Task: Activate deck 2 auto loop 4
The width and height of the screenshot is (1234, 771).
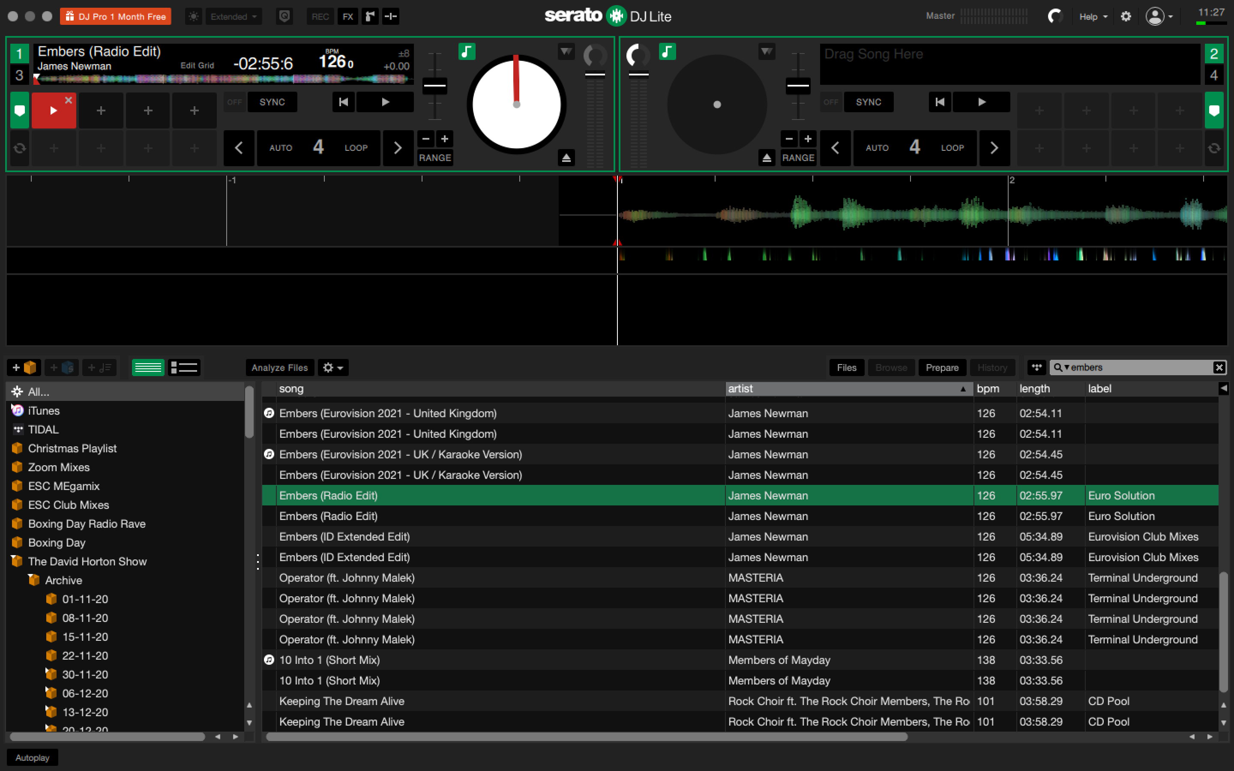Action: 915,148
